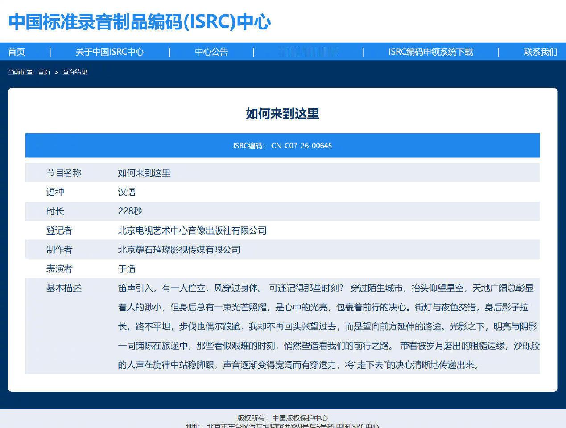
Task: Click description line starting 长，路不平坦
Action: pos(327,326)
